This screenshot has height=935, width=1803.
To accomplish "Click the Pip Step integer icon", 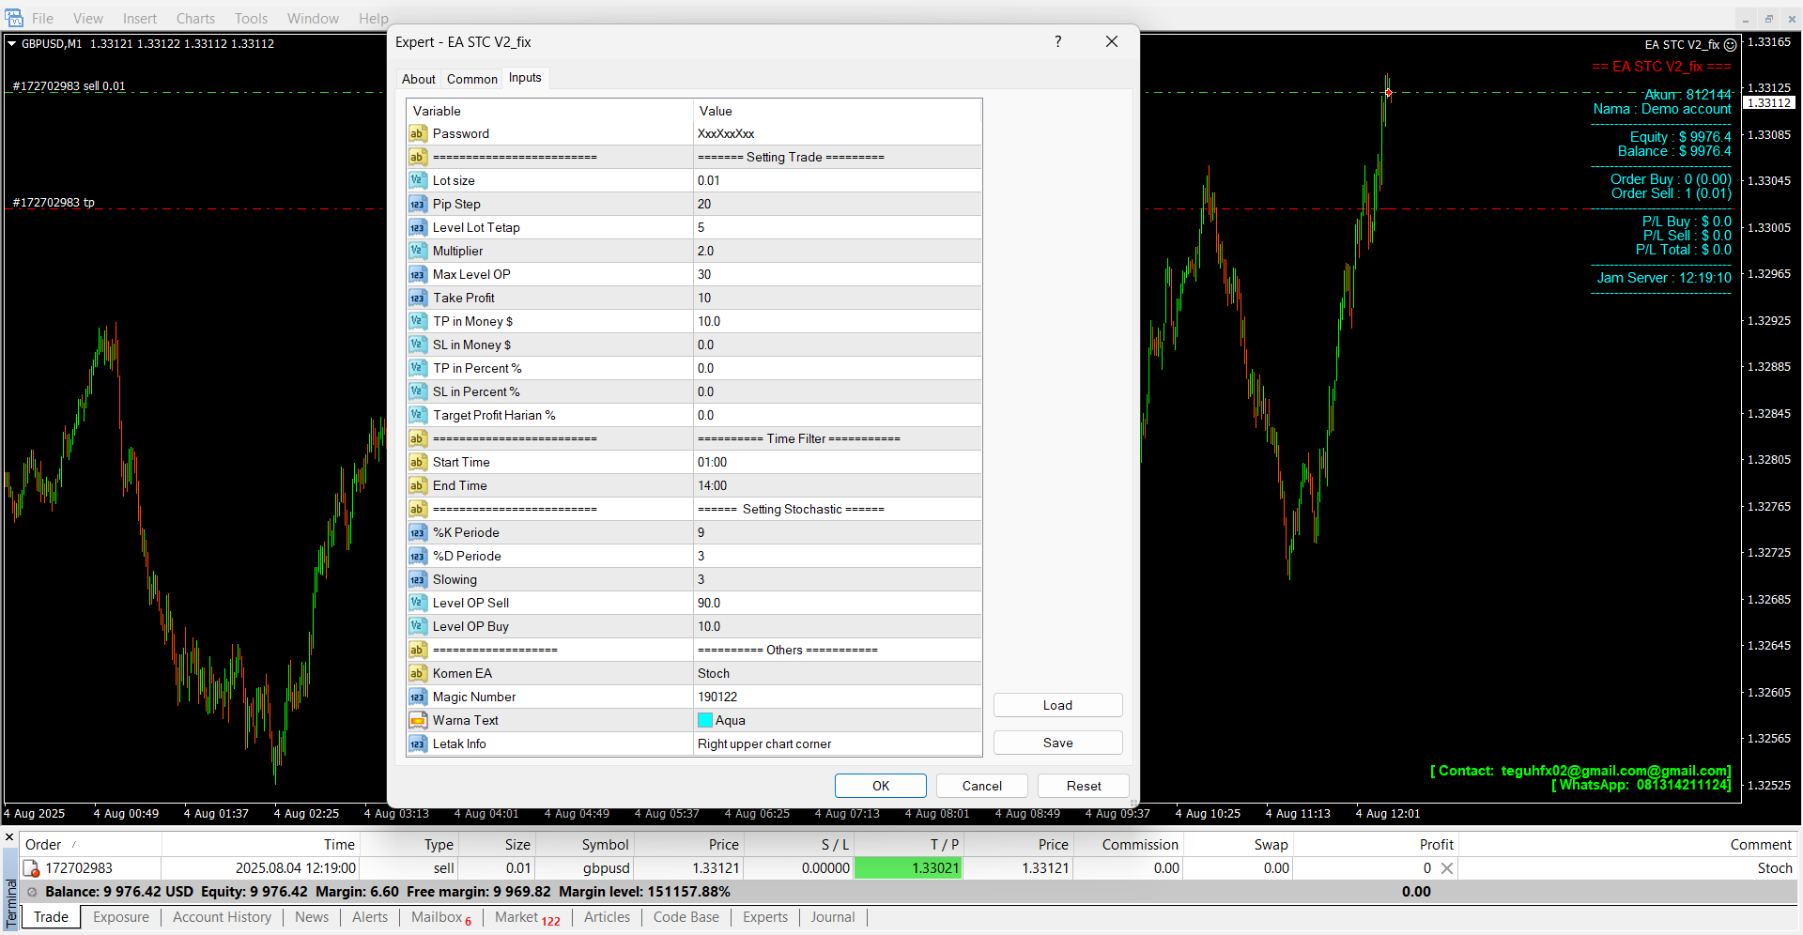I will pos(418,205).
